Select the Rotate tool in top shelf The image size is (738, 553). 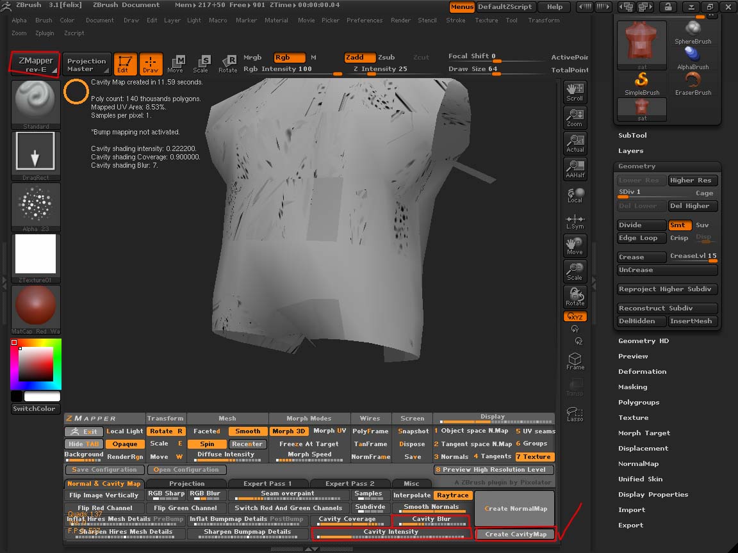pos(228,64)
